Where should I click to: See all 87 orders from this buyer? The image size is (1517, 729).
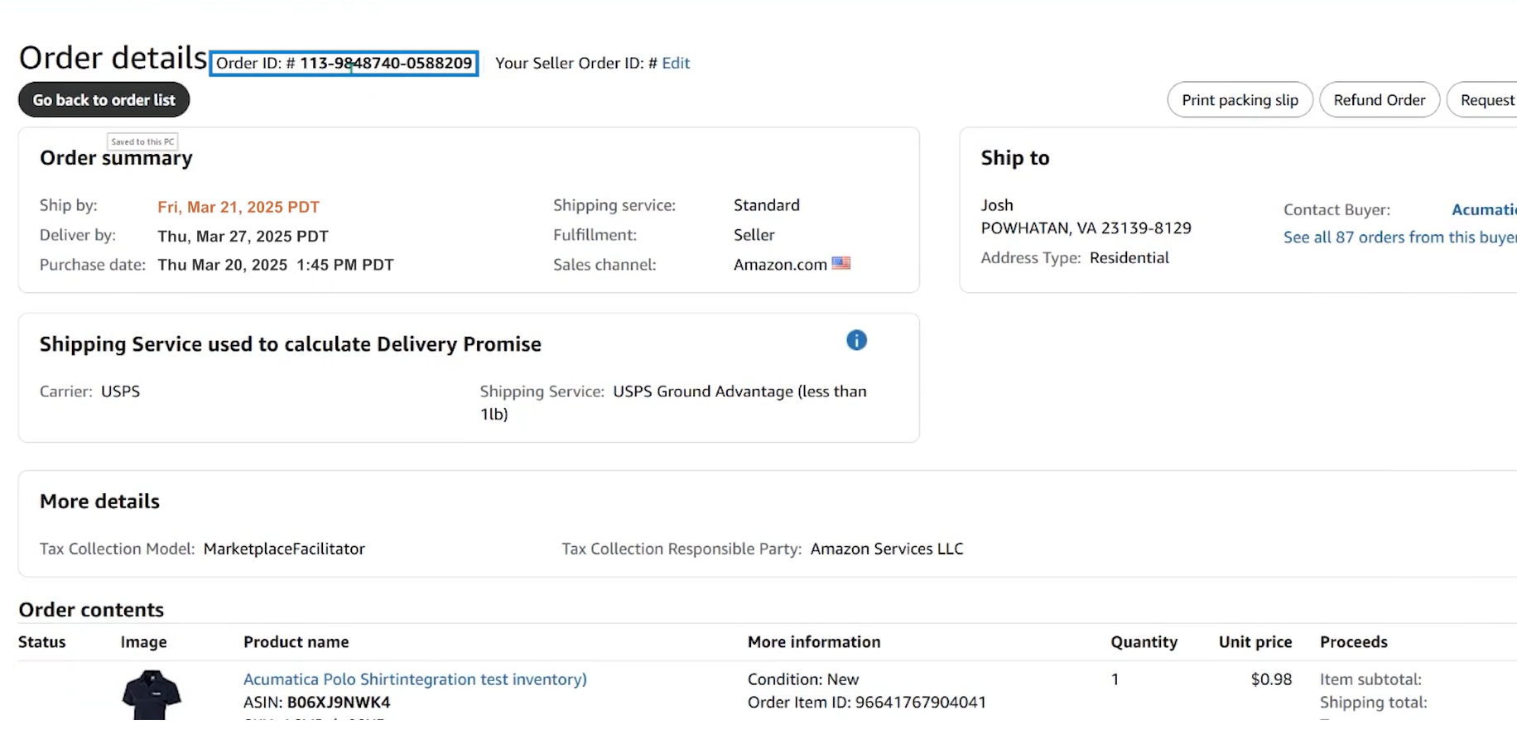1400,237
